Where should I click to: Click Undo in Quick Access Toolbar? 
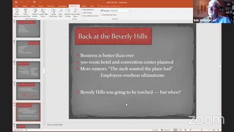[x=22, y=2]
